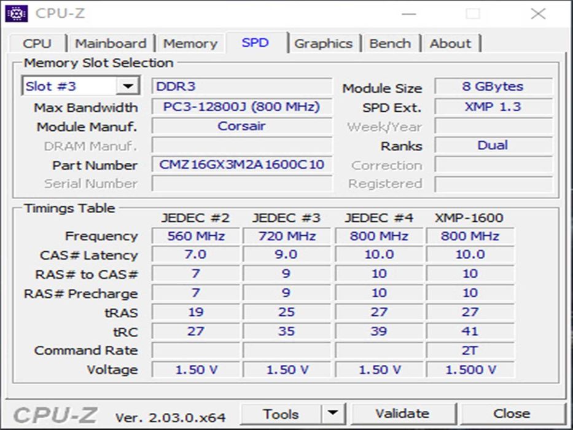Open the Mainboard tab

tap(111, 44)
